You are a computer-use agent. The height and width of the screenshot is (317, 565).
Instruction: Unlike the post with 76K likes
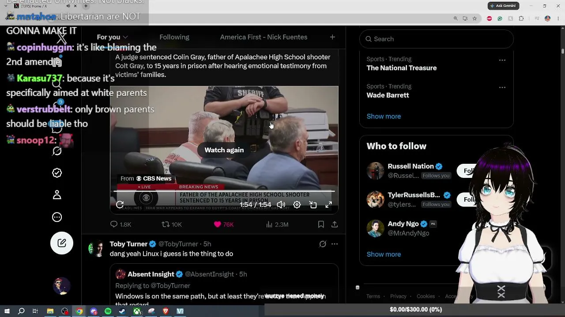coord(223,225)
